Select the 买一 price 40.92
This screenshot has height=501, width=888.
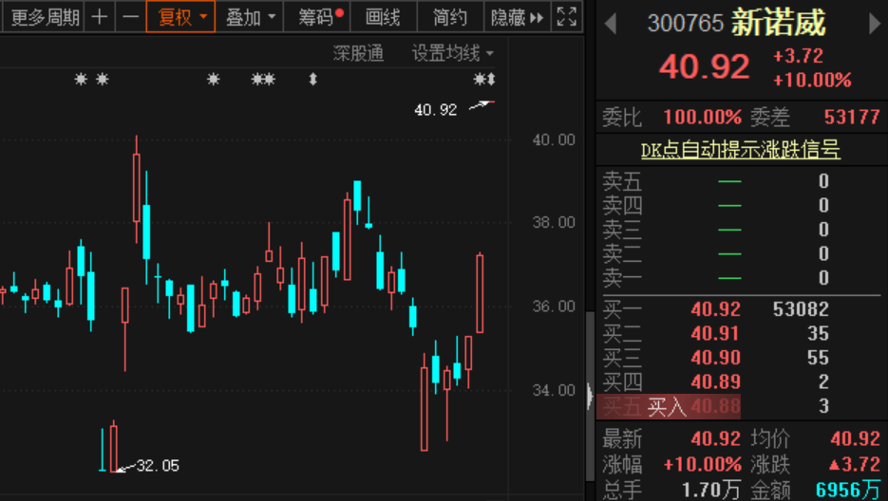click(x=715, y=309)
